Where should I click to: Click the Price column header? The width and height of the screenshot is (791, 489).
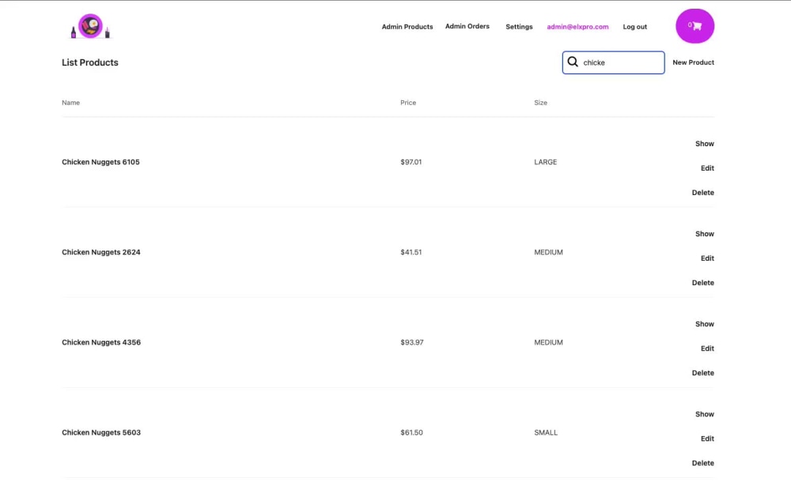[x=408, y=103]
